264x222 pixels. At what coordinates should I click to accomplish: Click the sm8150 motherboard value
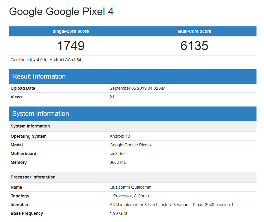(117, 154)
